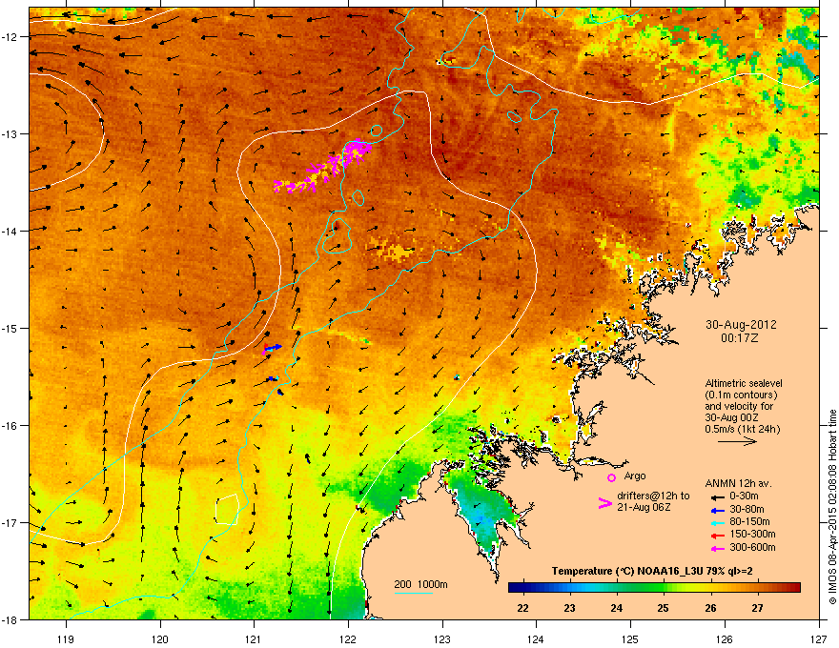Click the 0.5m/s velocity scale arrow
This screenshot has height=648, width=839.
pyautogui.click(x=737, y=441)
